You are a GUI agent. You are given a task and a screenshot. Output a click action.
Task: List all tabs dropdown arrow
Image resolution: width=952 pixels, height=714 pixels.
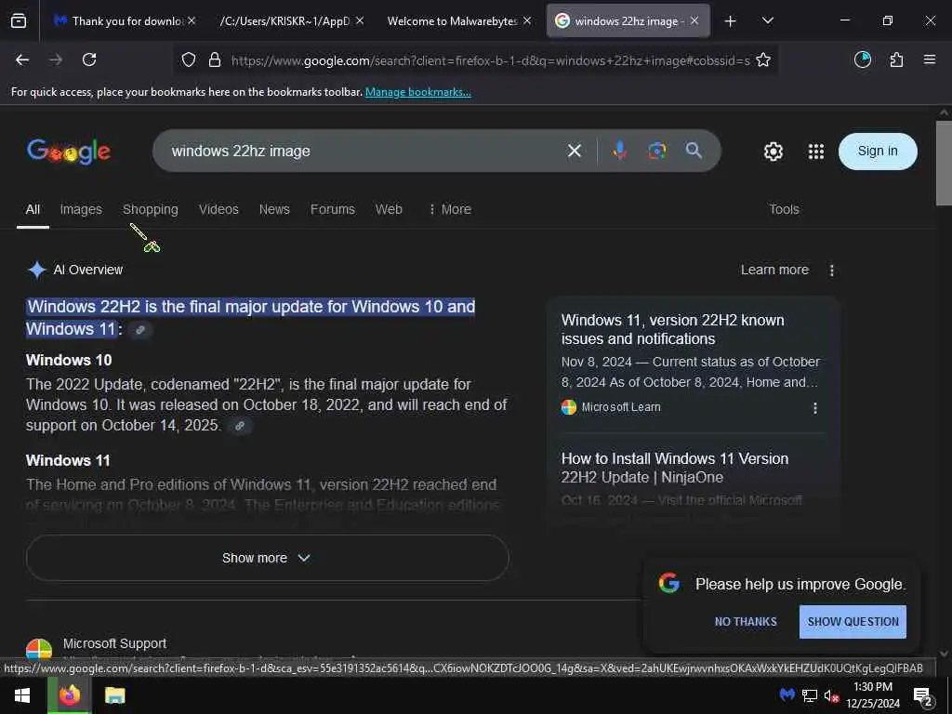point(767,20)
